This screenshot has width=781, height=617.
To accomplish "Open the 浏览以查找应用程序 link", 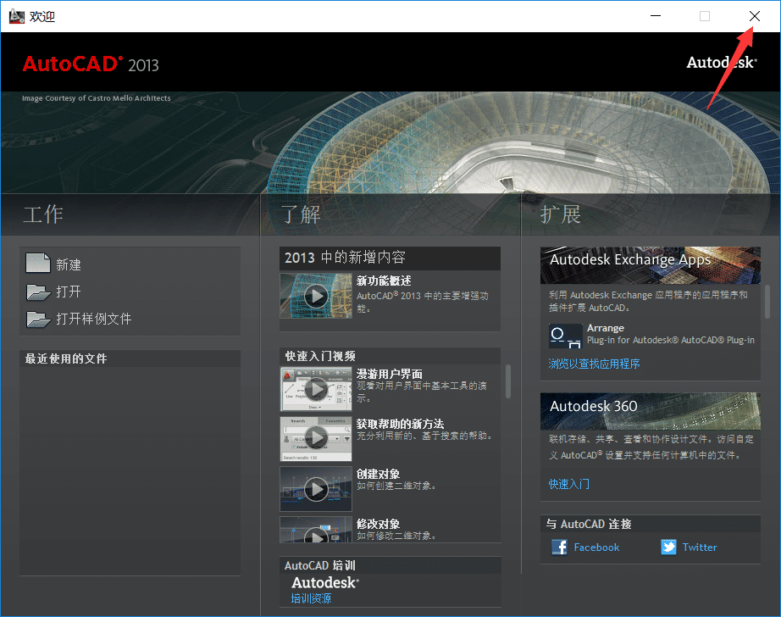I will pos(594,364).
